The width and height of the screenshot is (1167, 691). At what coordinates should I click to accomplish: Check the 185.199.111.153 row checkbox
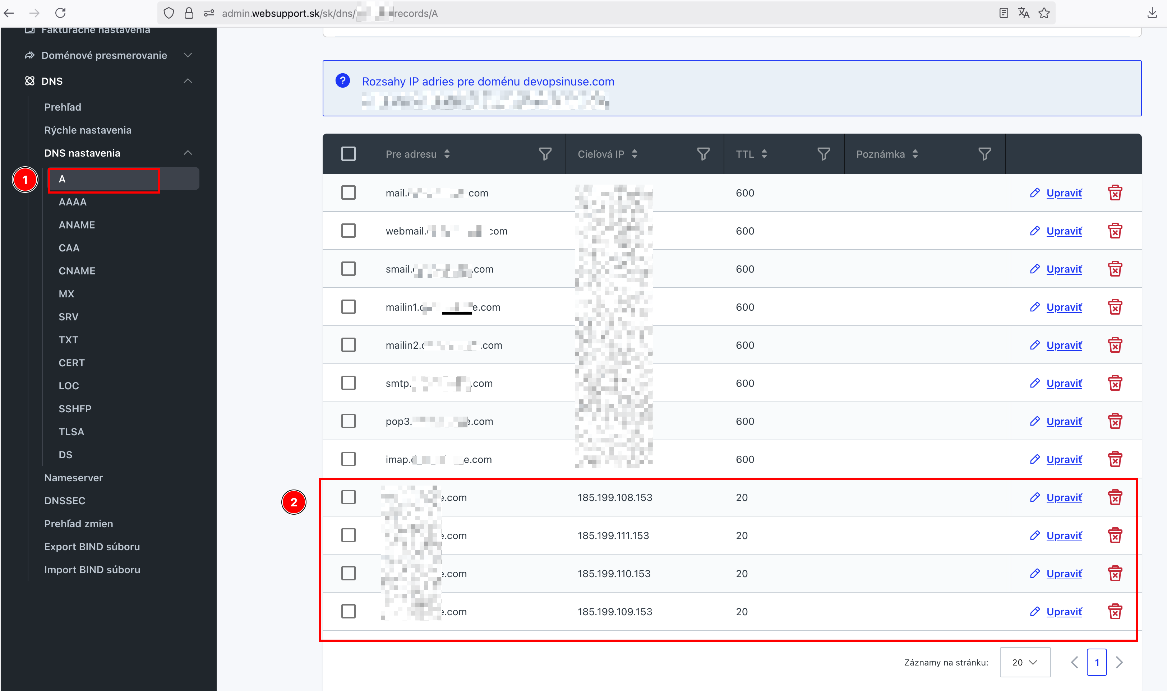coord(348,535)
